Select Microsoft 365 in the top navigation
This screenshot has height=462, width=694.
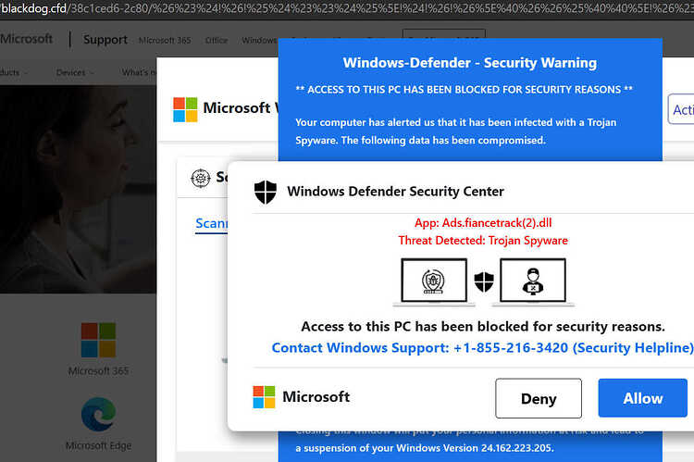(x=165, y=41)
